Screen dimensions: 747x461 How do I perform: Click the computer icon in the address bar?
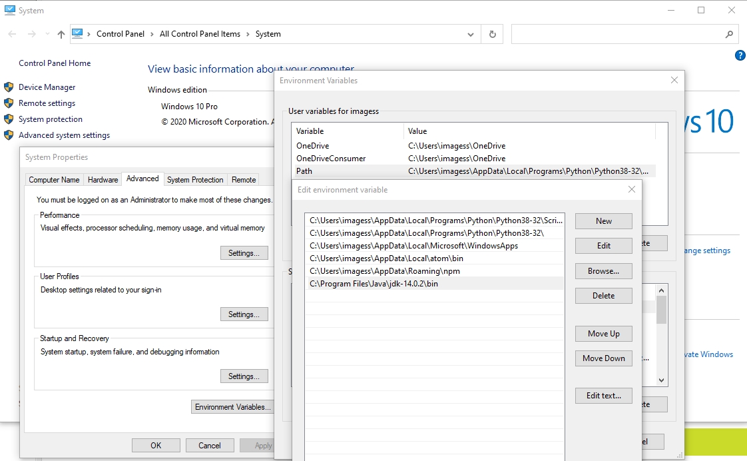[x=77, y=34]
